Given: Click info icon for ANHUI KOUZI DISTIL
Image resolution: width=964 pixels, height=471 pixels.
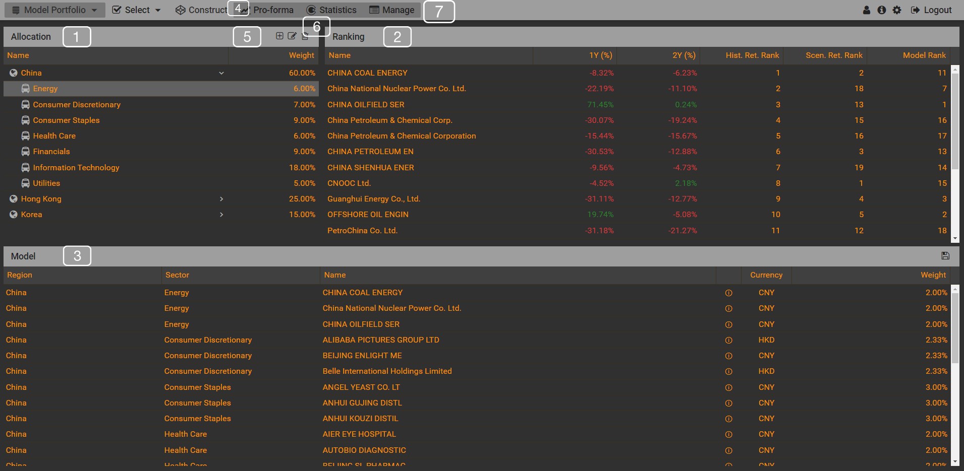Looking at the screenshot, I should [x=728, y=419].
